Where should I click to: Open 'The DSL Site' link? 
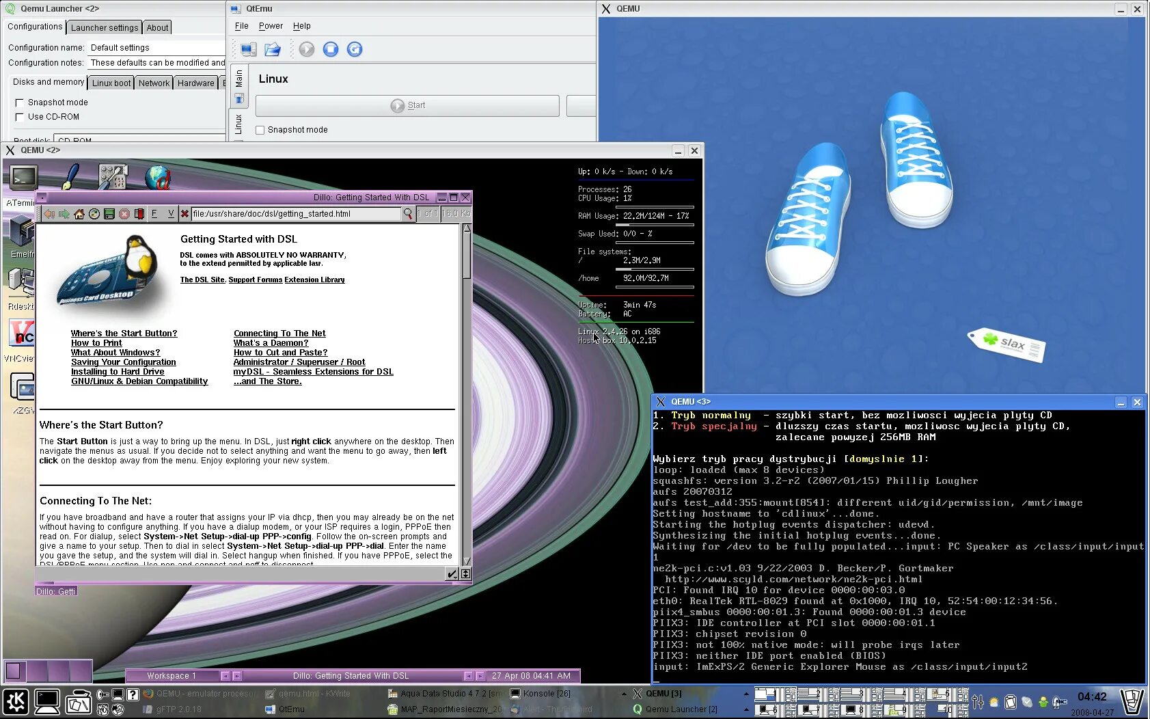tap(202, 280)
